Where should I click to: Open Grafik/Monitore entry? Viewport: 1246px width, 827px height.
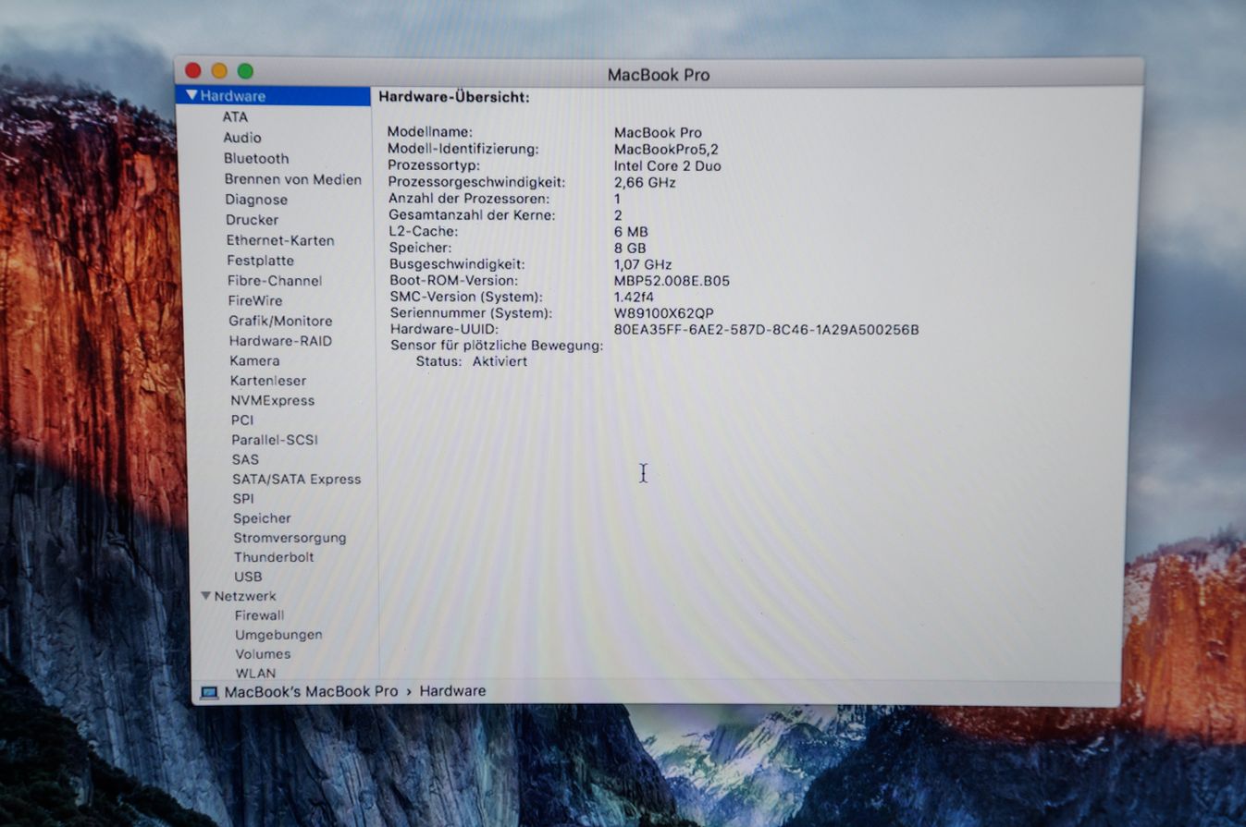(280, 322)
